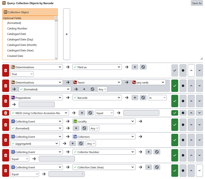Open the (aggregated) dropdown

click(x=35, y=144)
